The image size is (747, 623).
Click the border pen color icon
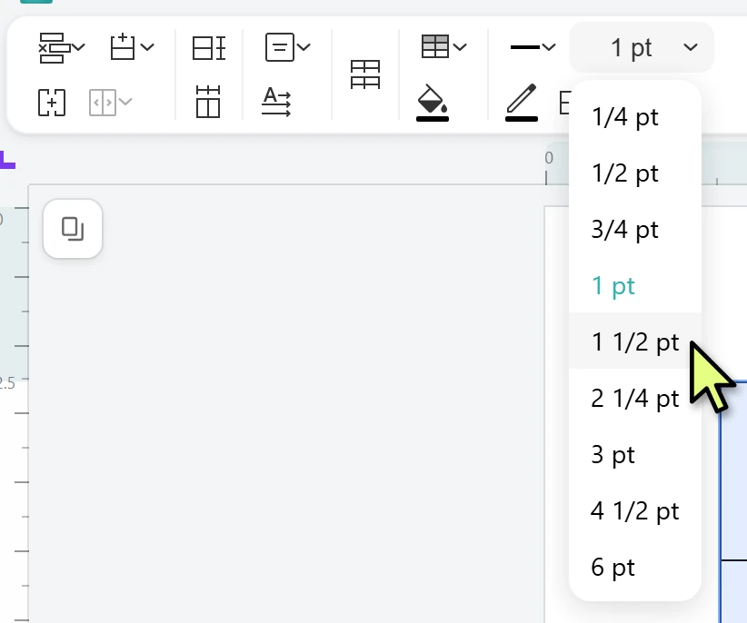pos(522,103)
